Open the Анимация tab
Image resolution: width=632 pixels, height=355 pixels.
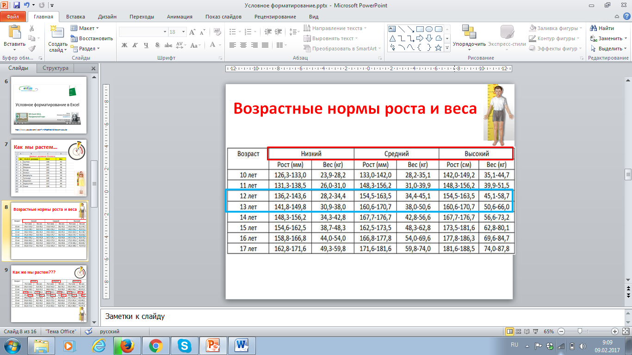click(180, 17)
